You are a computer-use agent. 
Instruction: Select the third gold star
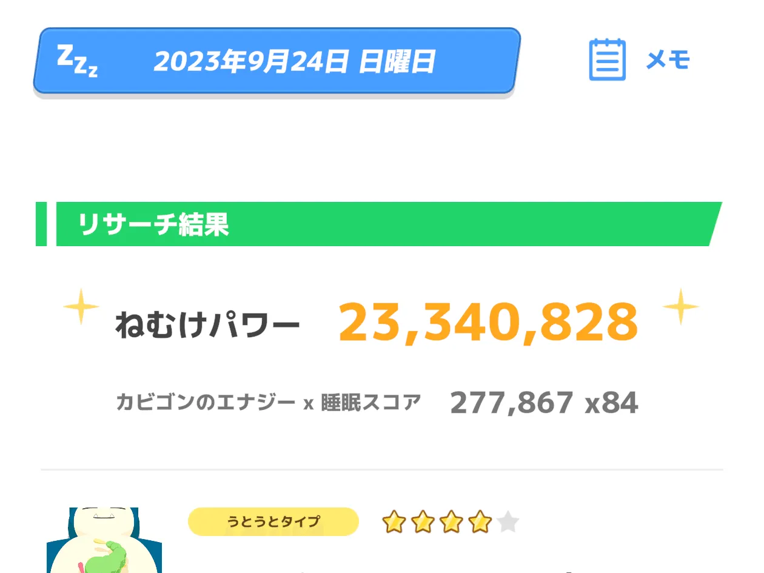click(451, 522)
